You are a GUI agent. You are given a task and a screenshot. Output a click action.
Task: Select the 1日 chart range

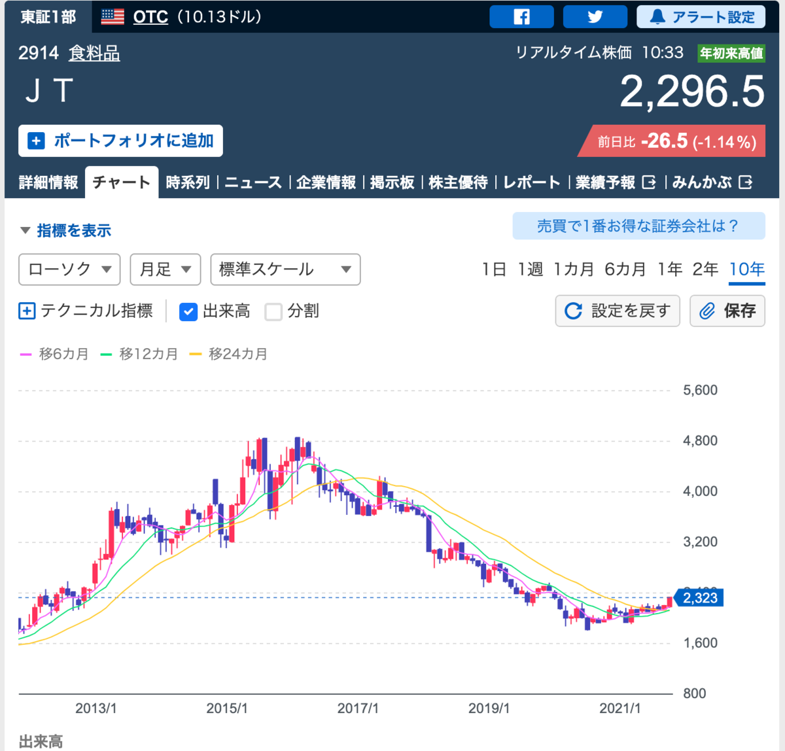494,270
